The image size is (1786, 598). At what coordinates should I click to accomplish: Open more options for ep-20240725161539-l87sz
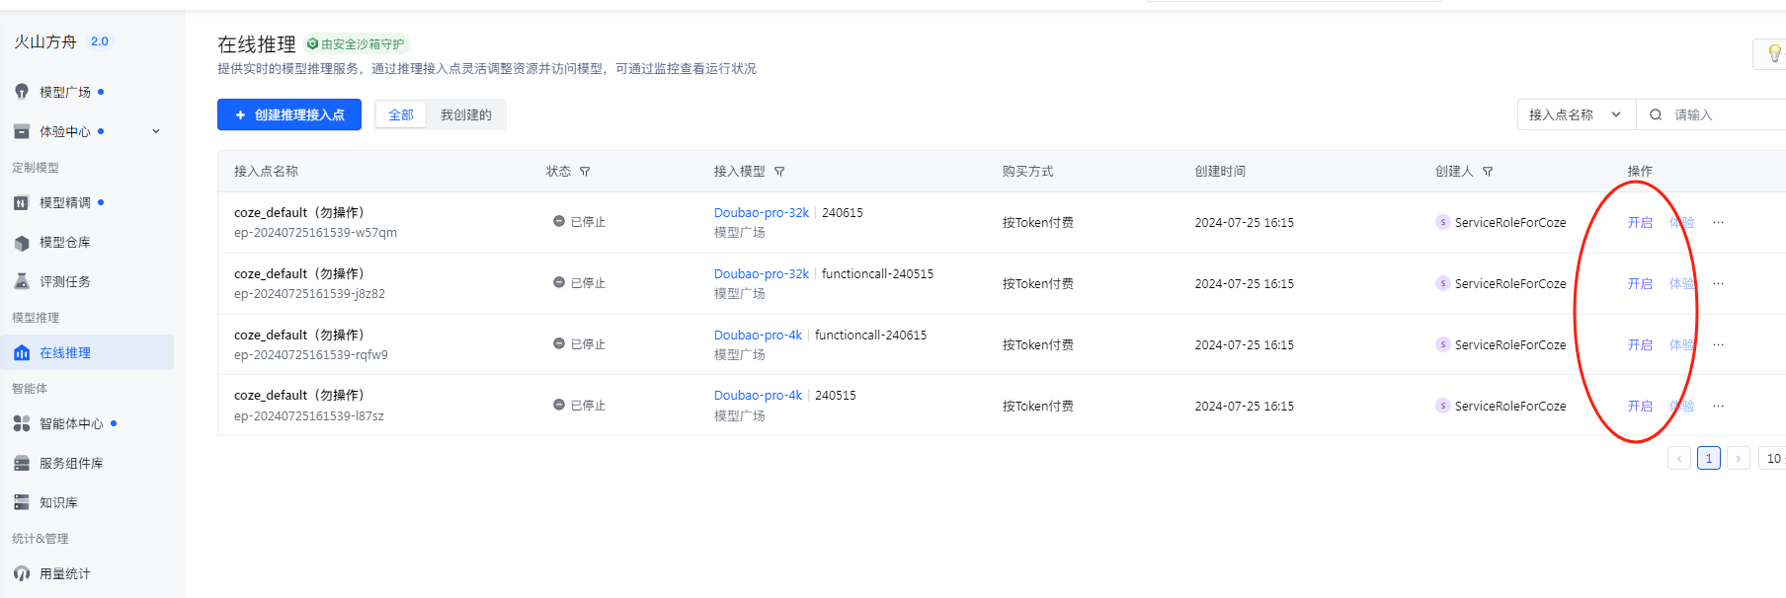tap(1718, 406)
